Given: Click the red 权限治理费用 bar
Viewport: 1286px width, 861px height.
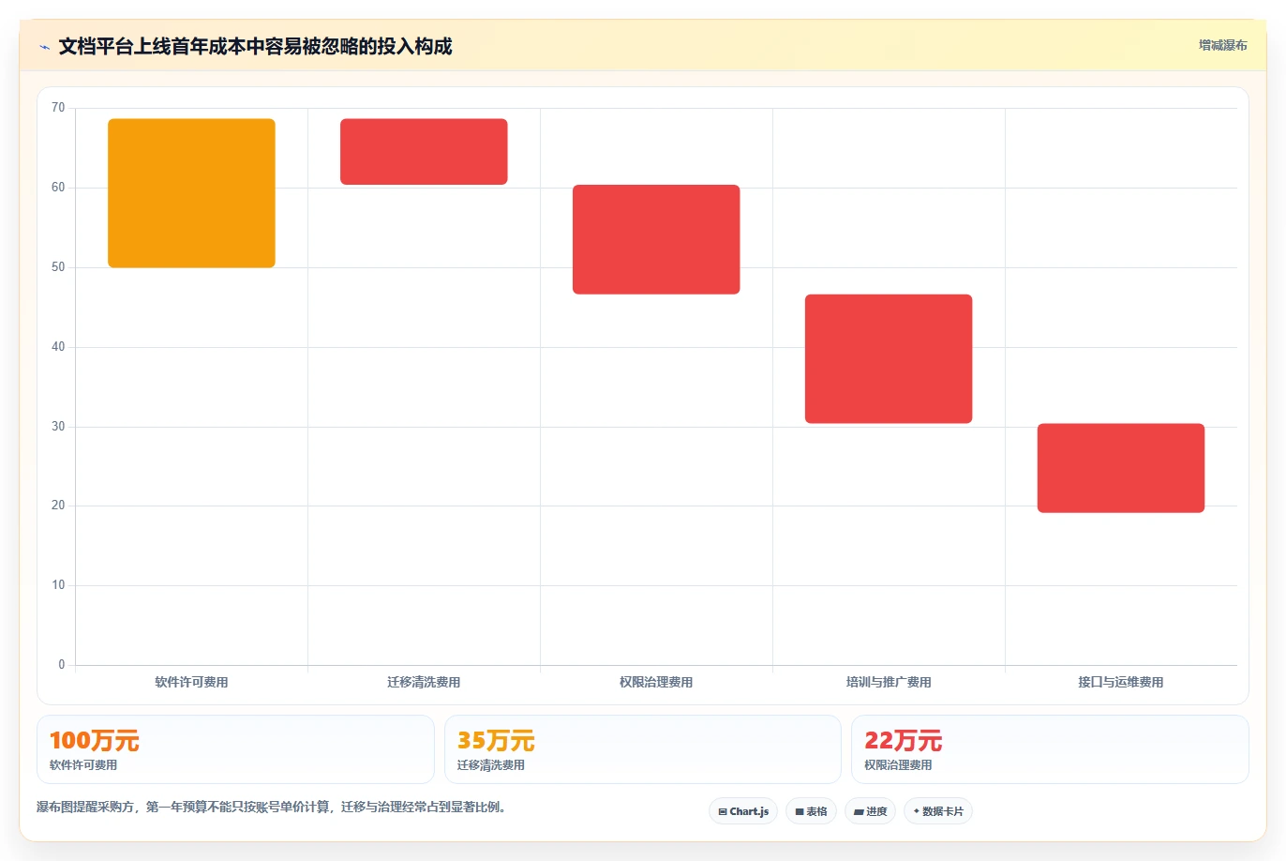Looking at the screenshot, I should (656, 239).
